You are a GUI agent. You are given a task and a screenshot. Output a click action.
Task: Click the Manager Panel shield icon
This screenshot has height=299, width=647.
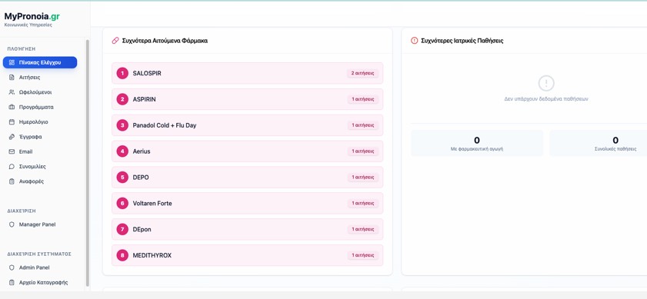(x=12, y=224)
